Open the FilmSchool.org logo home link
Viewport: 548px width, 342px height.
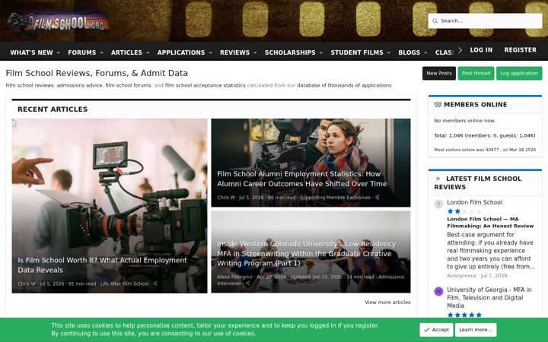coord(59,24)
